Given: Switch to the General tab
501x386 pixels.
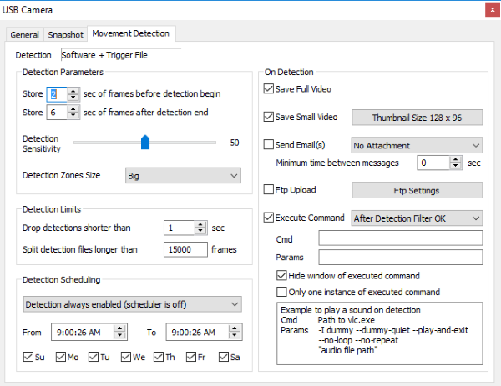Looking at the screenshot, I should [25, 34].
